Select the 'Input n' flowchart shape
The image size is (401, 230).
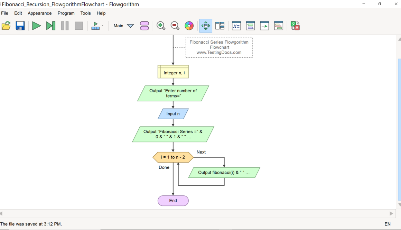(173, 114)
